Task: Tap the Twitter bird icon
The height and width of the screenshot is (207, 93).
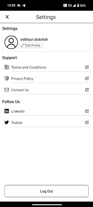Action: click(6, 122)
